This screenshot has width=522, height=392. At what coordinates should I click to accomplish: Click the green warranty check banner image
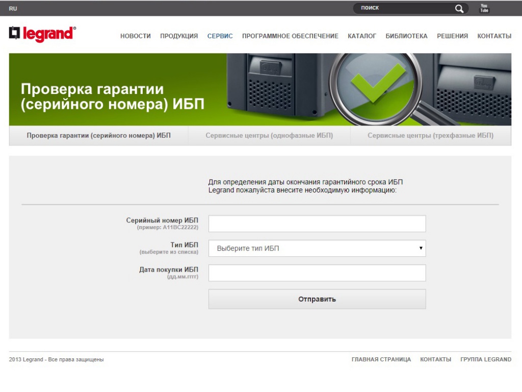click(260, 89)
